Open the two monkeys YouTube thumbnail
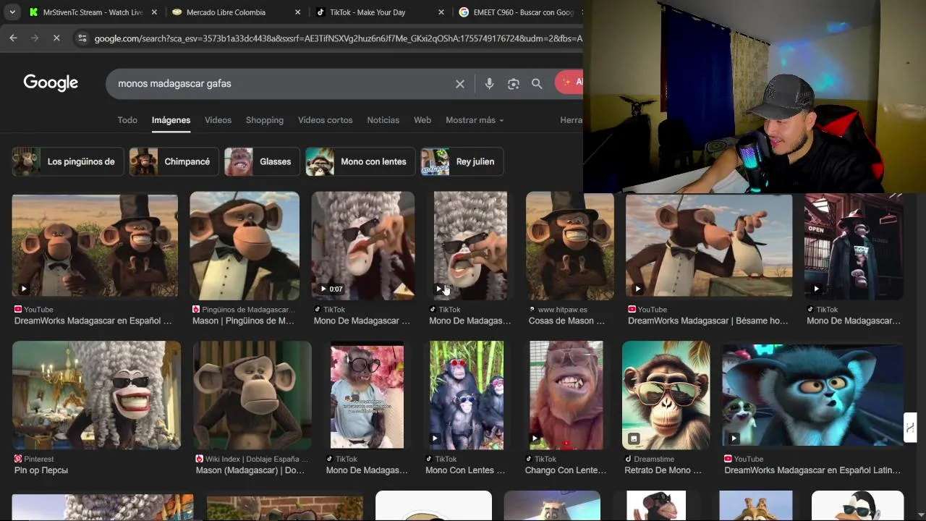The height and width of the screenshot is (521, 926). (x=95, y=245)
